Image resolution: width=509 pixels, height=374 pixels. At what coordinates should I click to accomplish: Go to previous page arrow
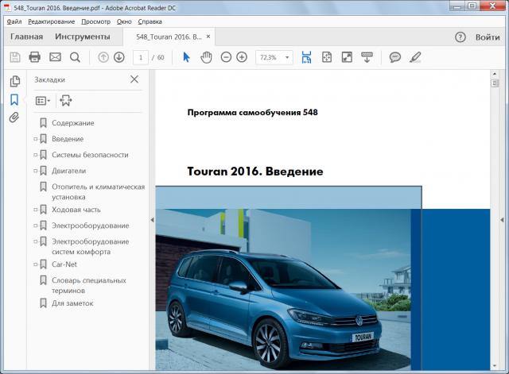pyautogui.click(x=103, y=57)
